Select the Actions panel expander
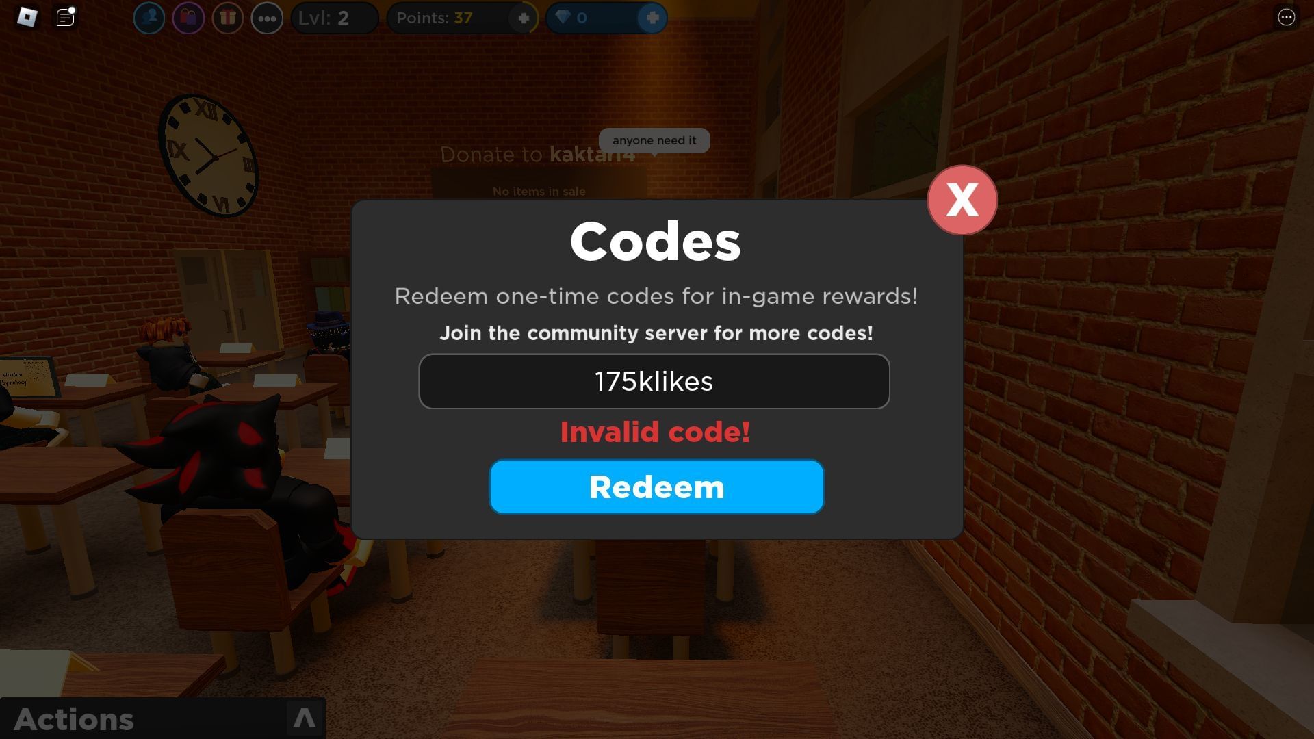 pos(304,719)
